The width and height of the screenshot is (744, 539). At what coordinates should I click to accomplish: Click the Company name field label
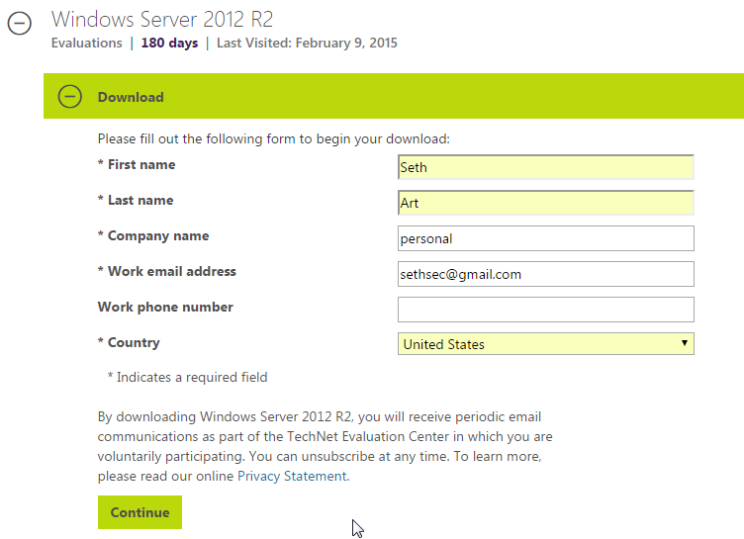(x=157, y=236)
